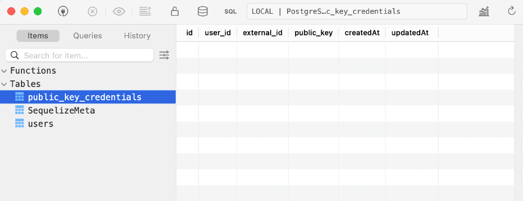Sort by the updatedAt column header

click(410, 33)
